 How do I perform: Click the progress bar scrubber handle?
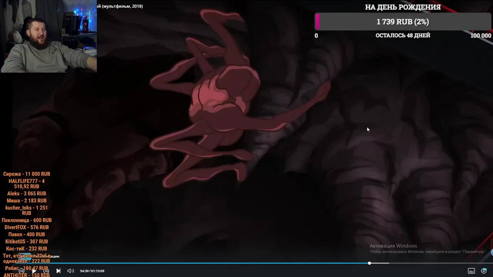click(x=369, y=263)
